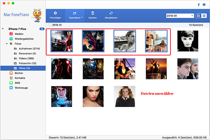Select the black-and-white Audrey Hepburn style portrait

point(188,41)
